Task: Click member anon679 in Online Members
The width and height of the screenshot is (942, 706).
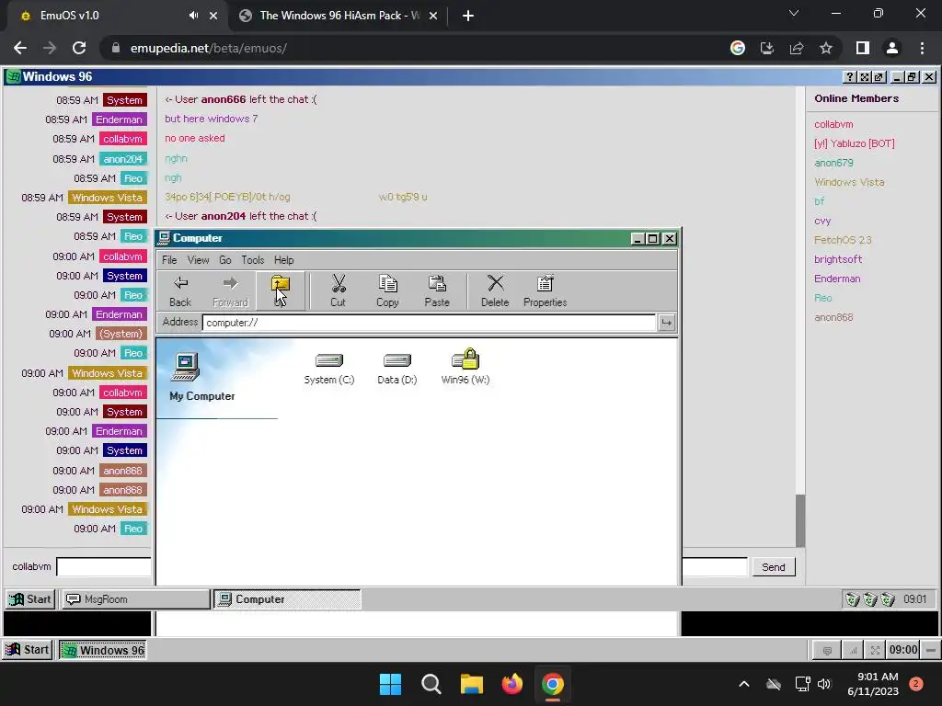Action: pos(833,163)
